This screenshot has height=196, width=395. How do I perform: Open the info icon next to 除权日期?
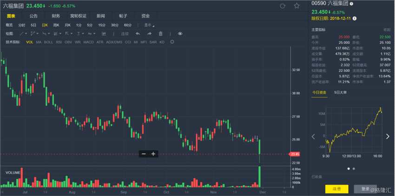tap(355, 19)
